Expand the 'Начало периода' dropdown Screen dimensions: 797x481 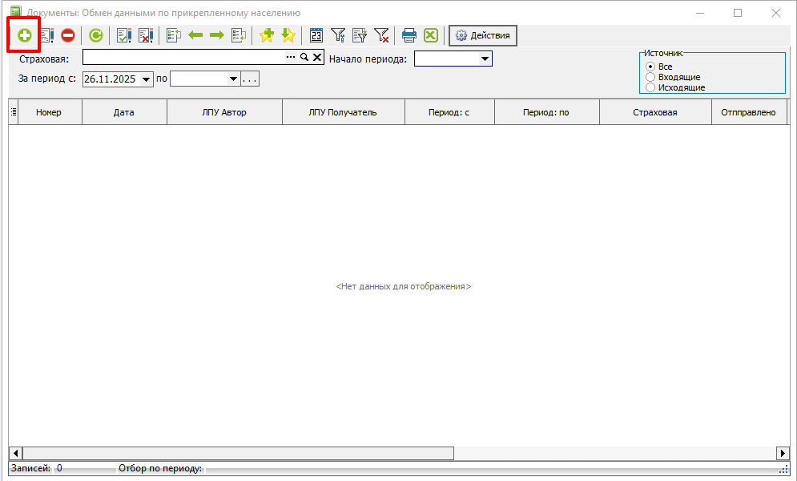[x=485, y=59]
